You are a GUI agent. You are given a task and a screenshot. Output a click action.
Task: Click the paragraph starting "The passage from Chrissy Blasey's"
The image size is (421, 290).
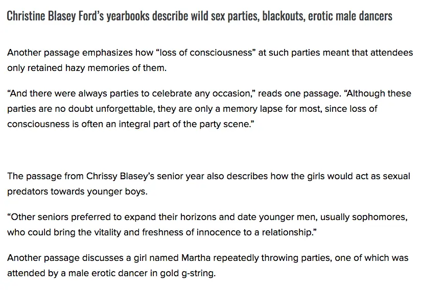204,184
